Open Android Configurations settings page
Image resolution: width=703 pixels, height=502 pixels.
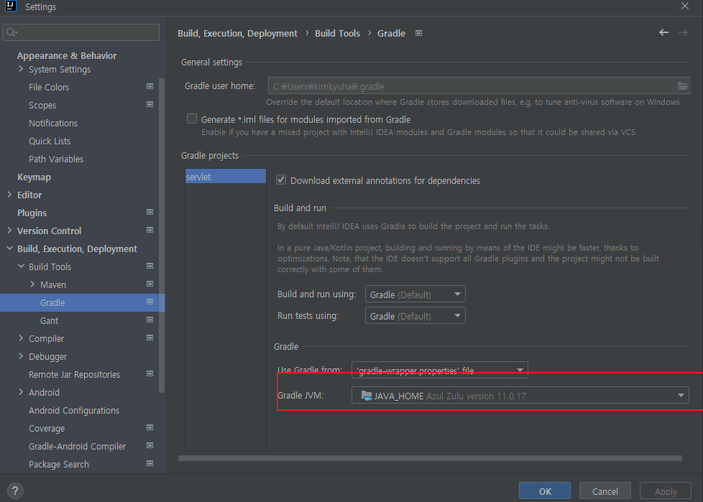pyautogui.click(x=74, y=410)
